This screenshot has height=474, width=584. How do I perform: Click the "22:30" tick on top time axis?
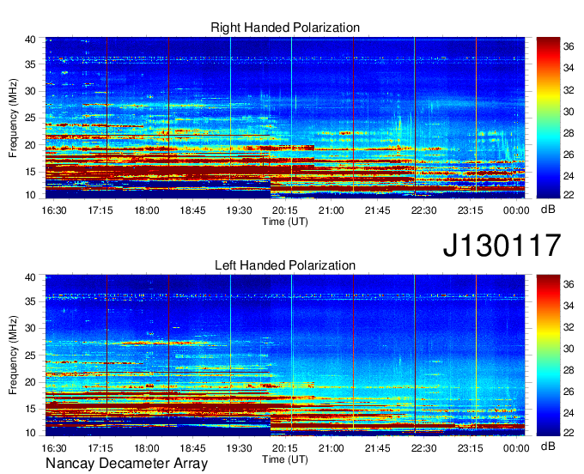(x=424, y=210)
